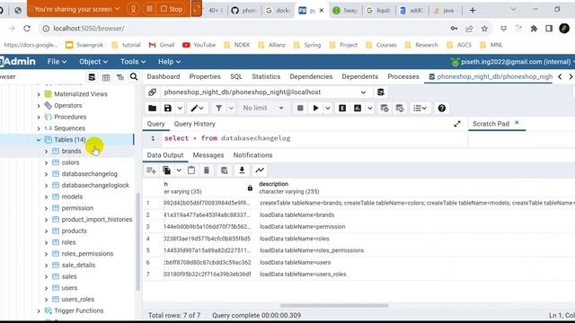
Task: Expand the Materialized Views node
Action: (39, 94)
